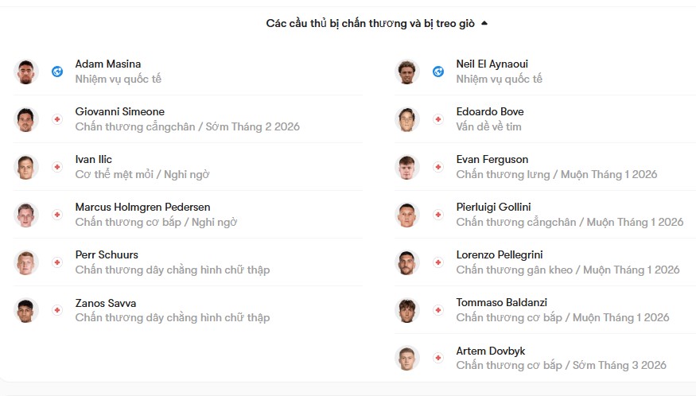Screen dimensions: 696x396
Task: Open Adam Masina's player photo
Action: pos(25,72)
